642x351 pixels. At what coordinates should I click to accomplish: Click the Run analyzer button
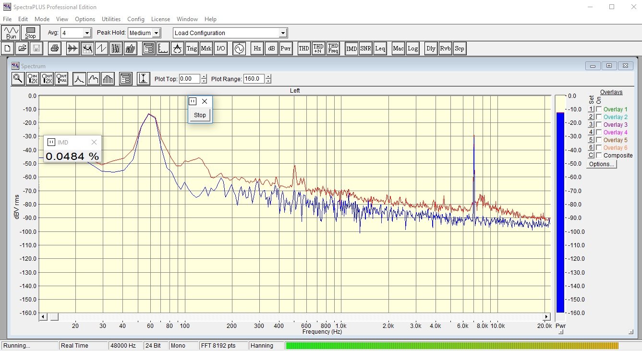point(11,33)
